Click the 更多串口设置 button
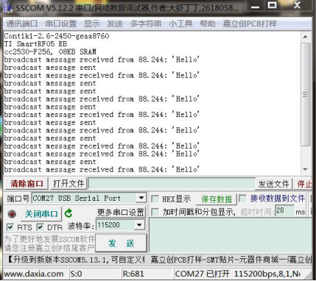This screenshot has width=316, height=281. [121, 212]
